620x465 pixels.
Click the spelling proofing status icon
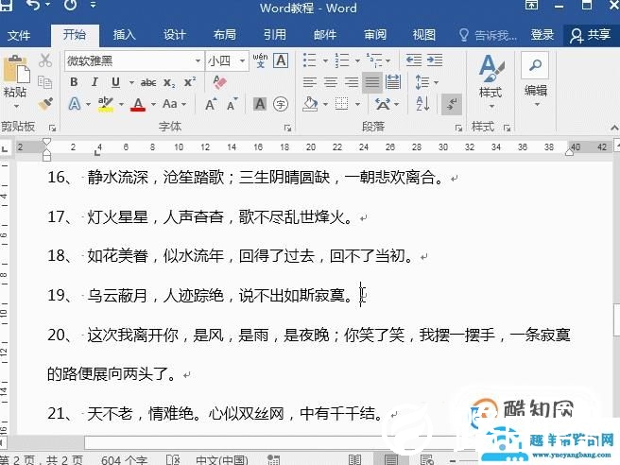pyautogui.click(x=173, y=460)
